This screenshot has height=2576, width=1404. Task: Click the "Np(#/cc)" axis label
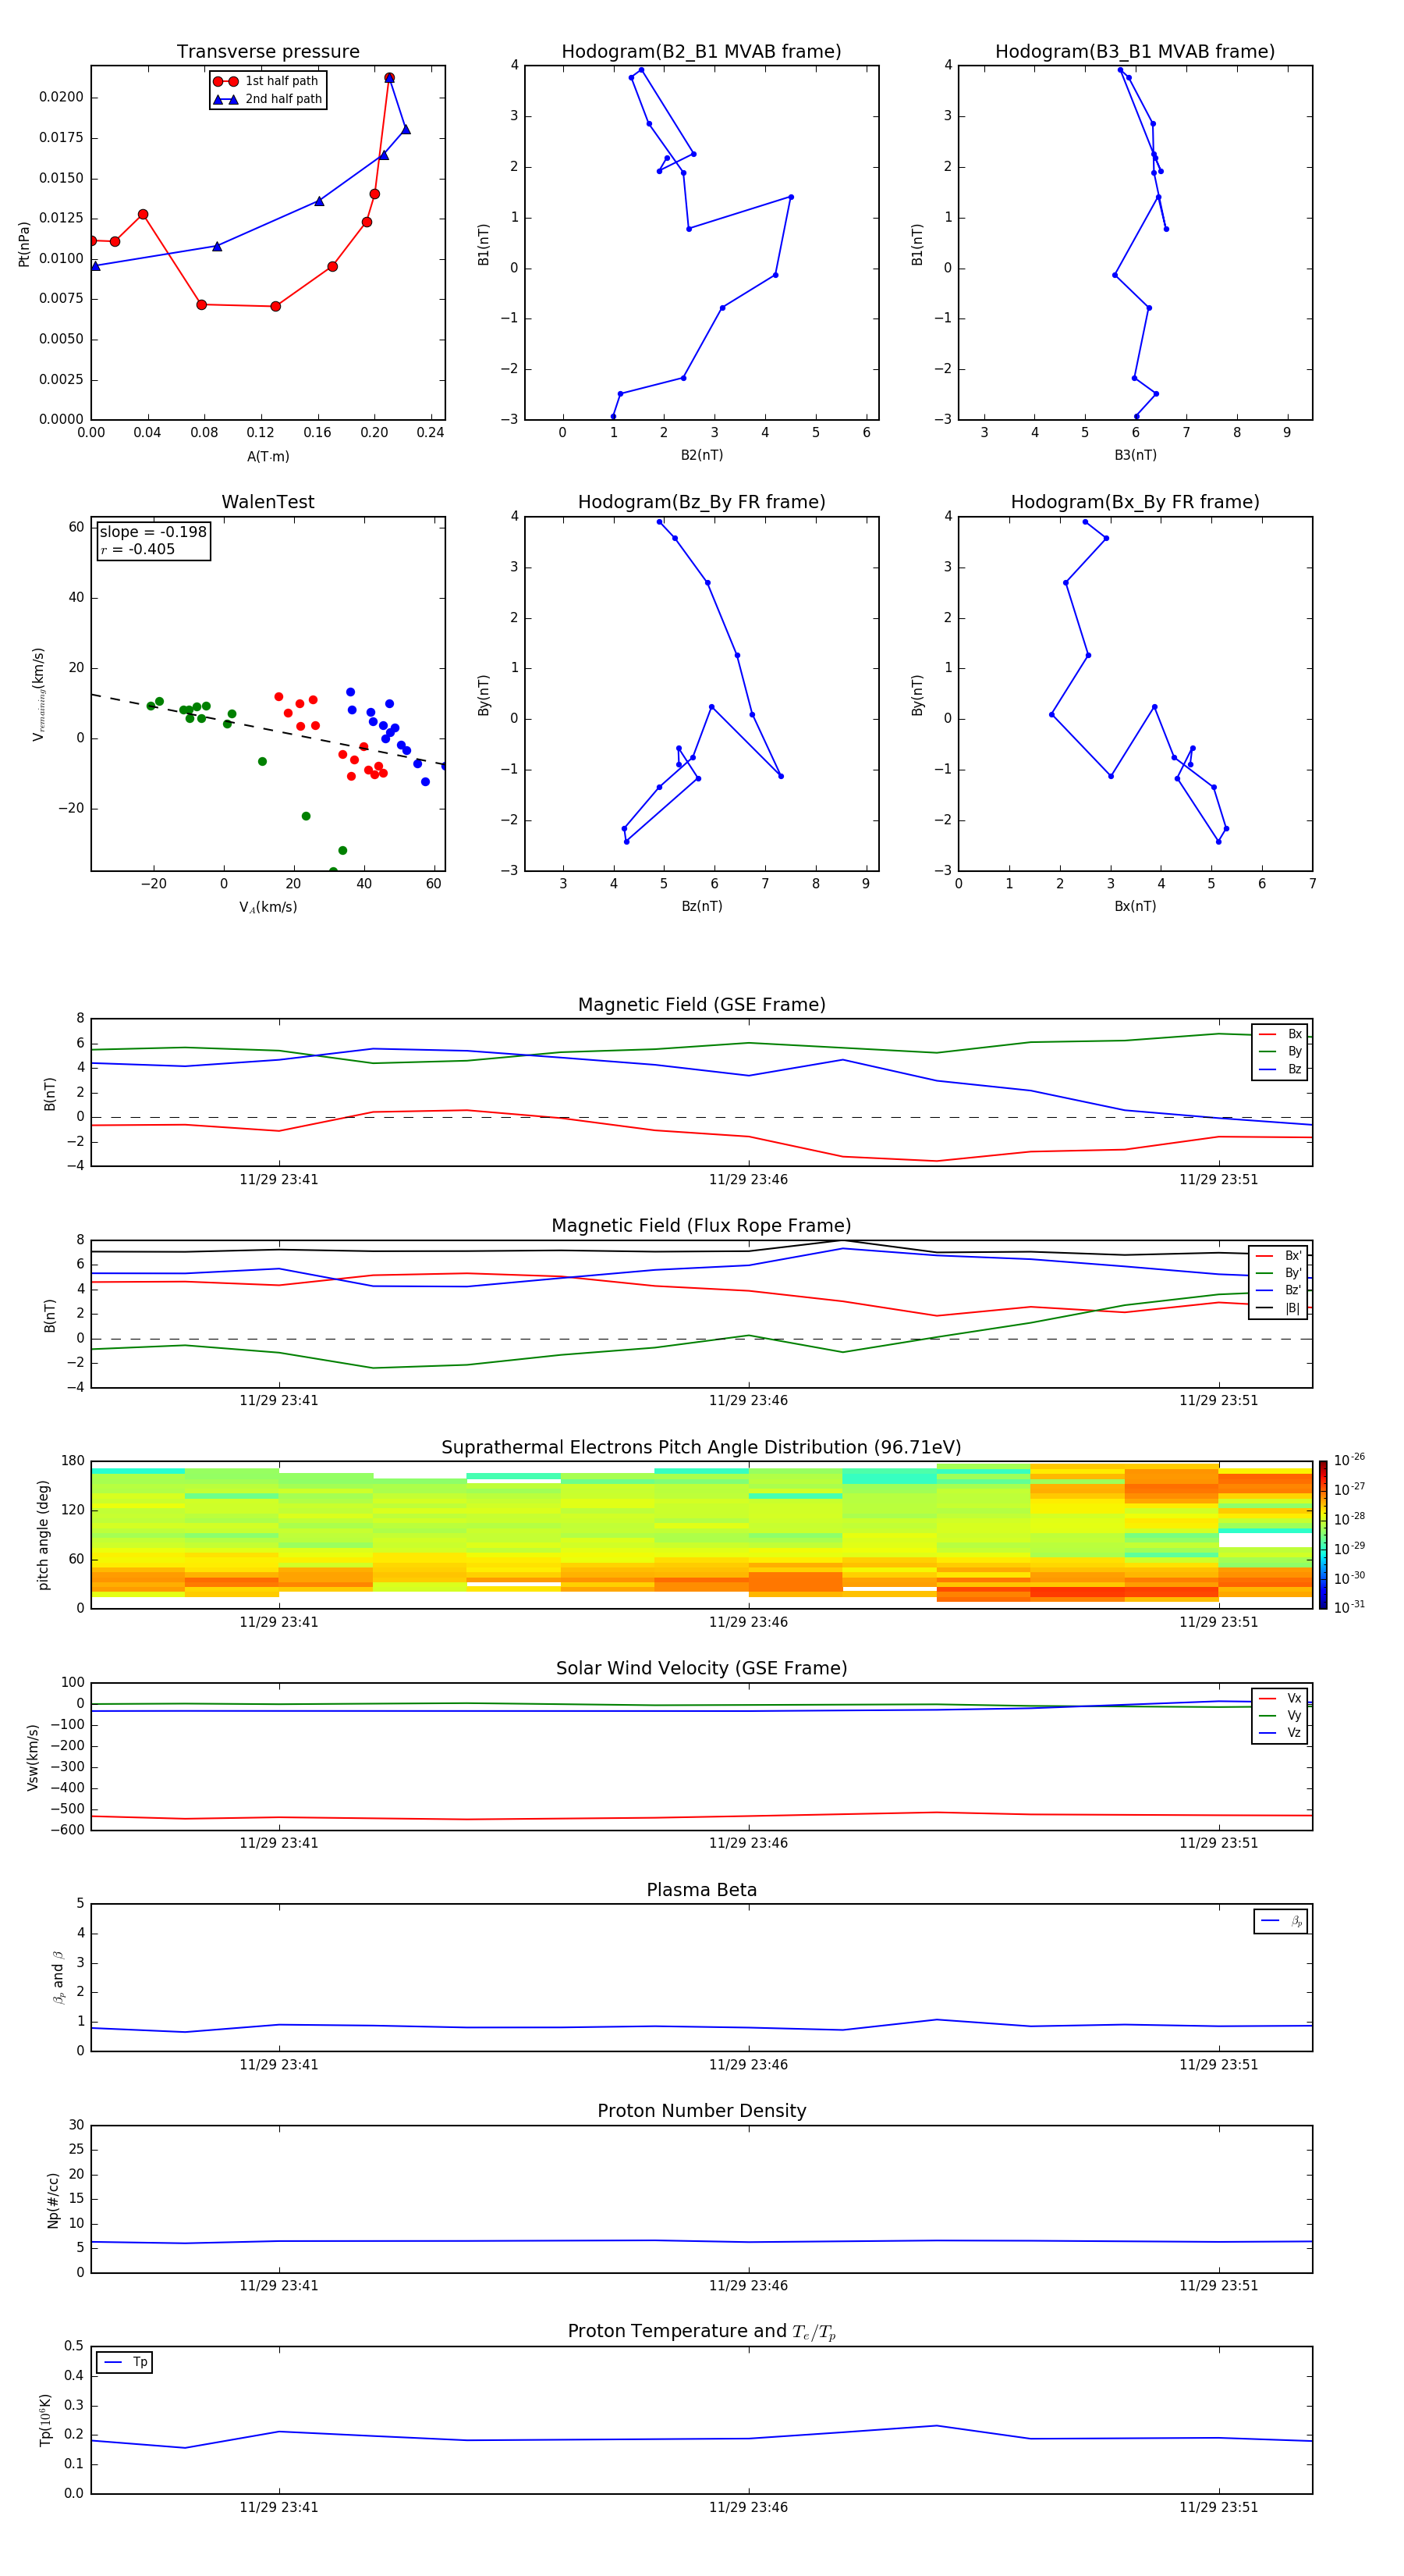[x=53, y=2199]
